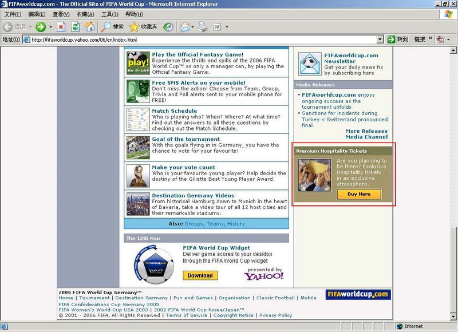458x332 pixels.
Task: Open the Fantasy Game play! thumbnail
Action: pyautogui.click(x=138, y=63)
